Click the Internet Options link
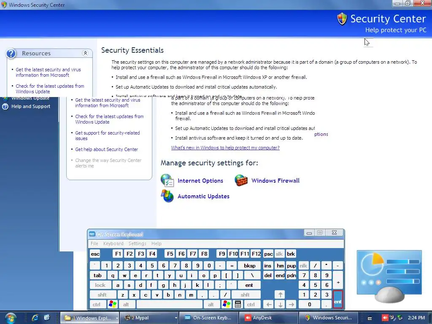The height and width of the screenshot is (324, 432). coord(200,181)
